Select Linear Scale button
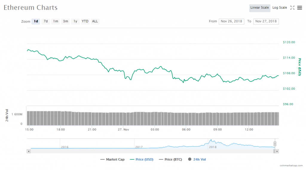306x171 pixels. pos(259,8)
